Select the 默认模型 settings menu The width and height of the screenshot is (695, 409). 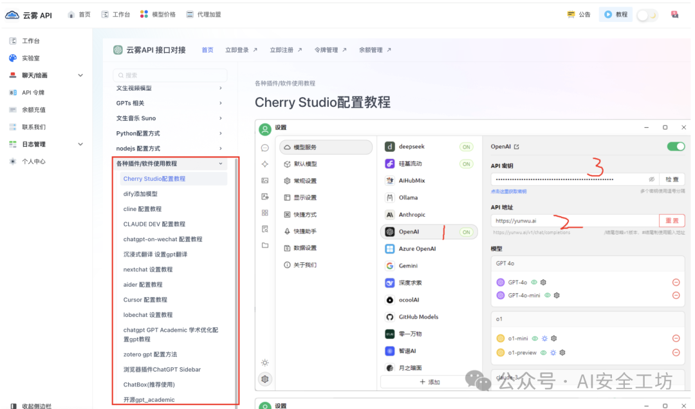tap(326, 164)
